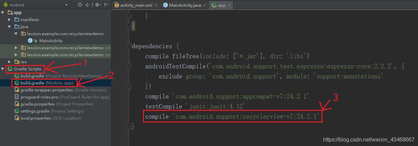
Task: Collapse the Gradle Scripts node
Action: 3,69
